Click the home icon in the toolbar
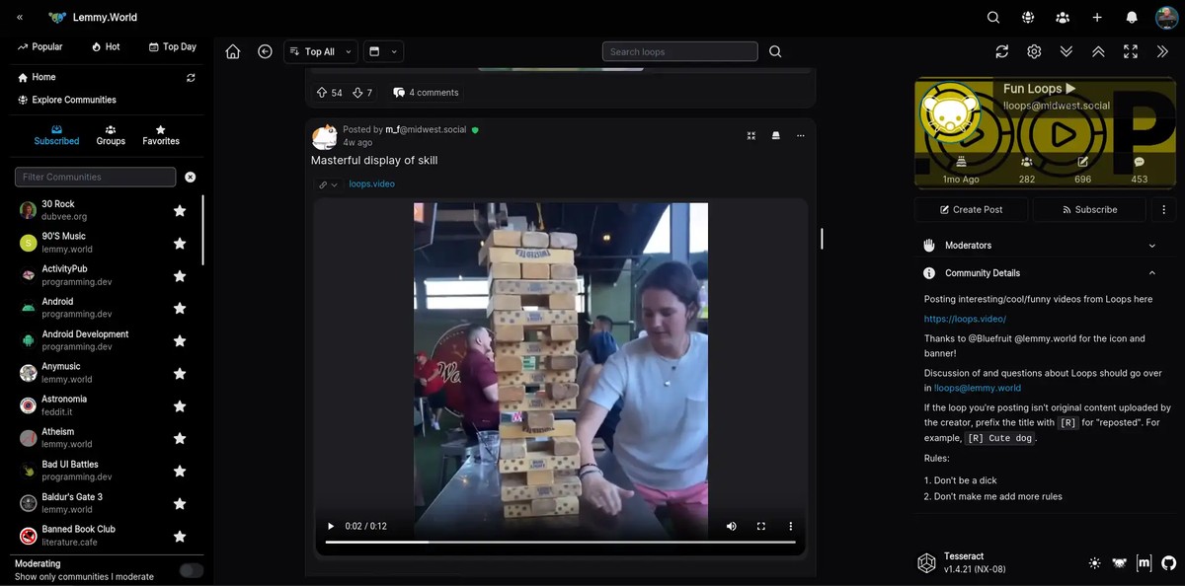 click(x=233, y=52)
